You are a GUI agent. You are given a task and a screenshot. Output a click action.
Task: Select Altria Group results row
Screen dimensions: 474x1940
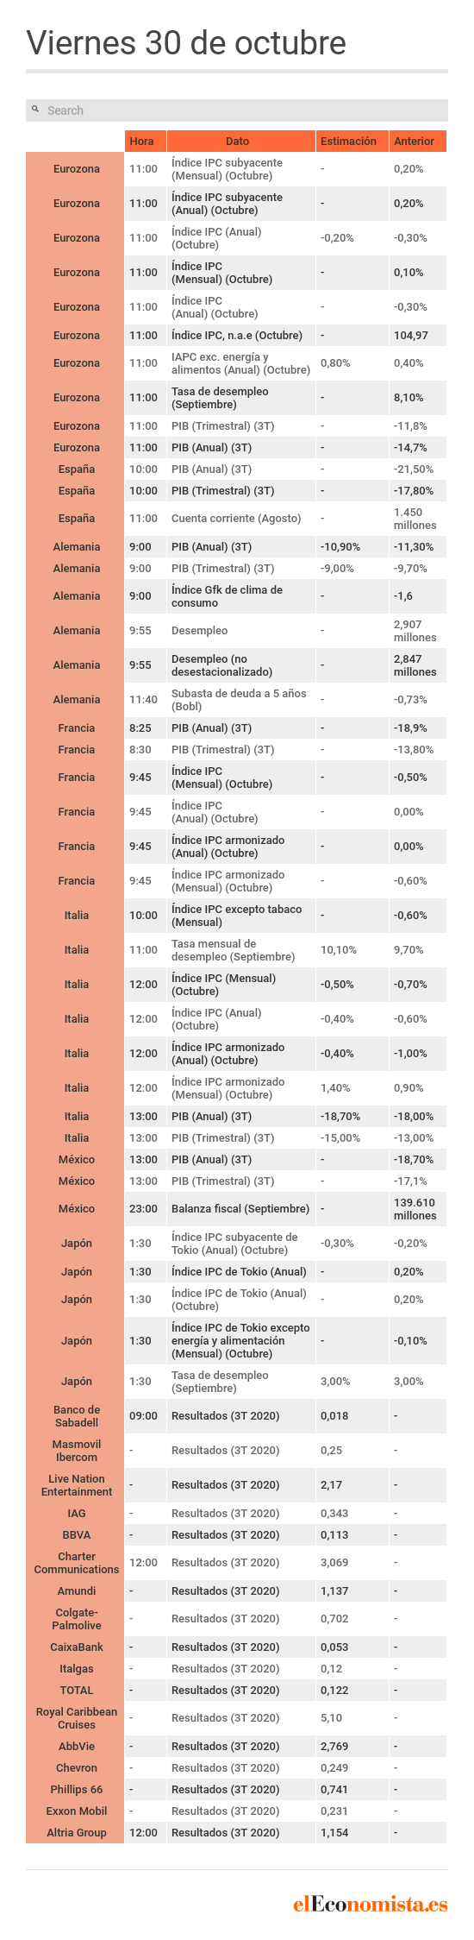[236, 1833]
